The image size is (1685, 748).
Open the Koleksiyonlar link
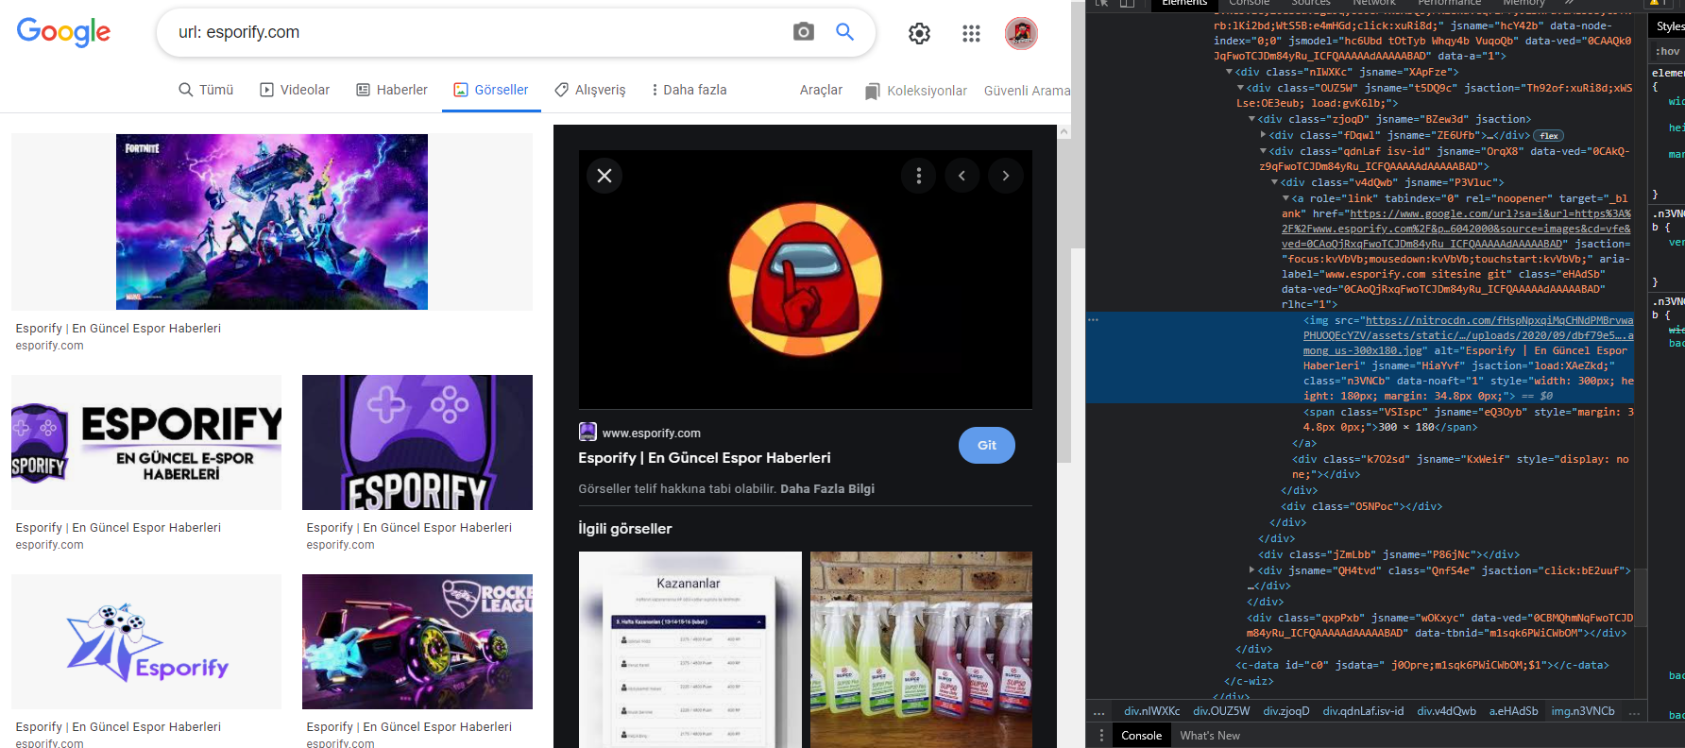pyautogui.click(x=916, y=91)
